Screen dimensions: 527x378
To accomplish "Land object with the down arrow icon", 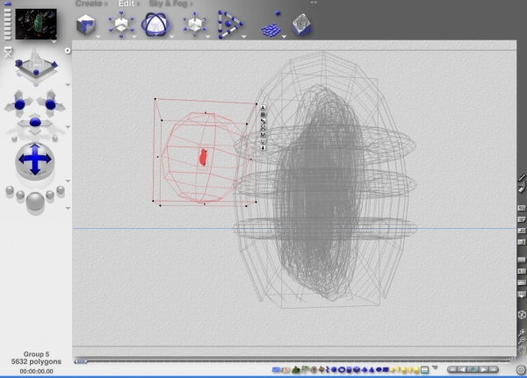I will 263,147.
